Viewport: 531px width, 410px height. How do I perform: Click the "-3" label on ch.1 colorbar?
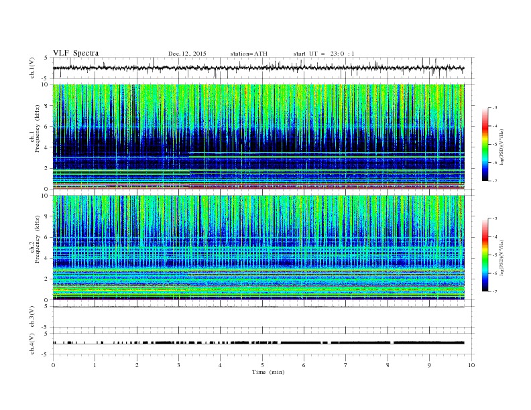click(495, 108)
